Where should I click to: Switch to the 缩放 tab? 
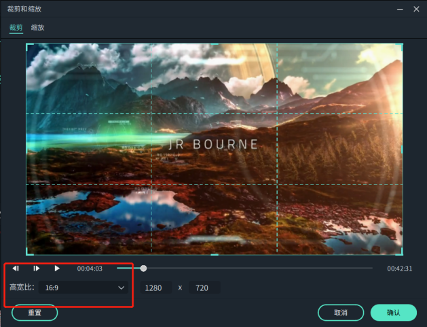pyautogui.click(x=37, y=28)
